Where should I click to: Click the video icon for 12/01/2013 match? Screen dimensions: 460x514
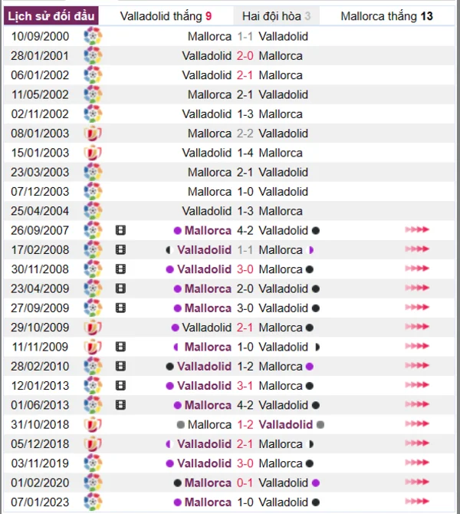point(120,385)
